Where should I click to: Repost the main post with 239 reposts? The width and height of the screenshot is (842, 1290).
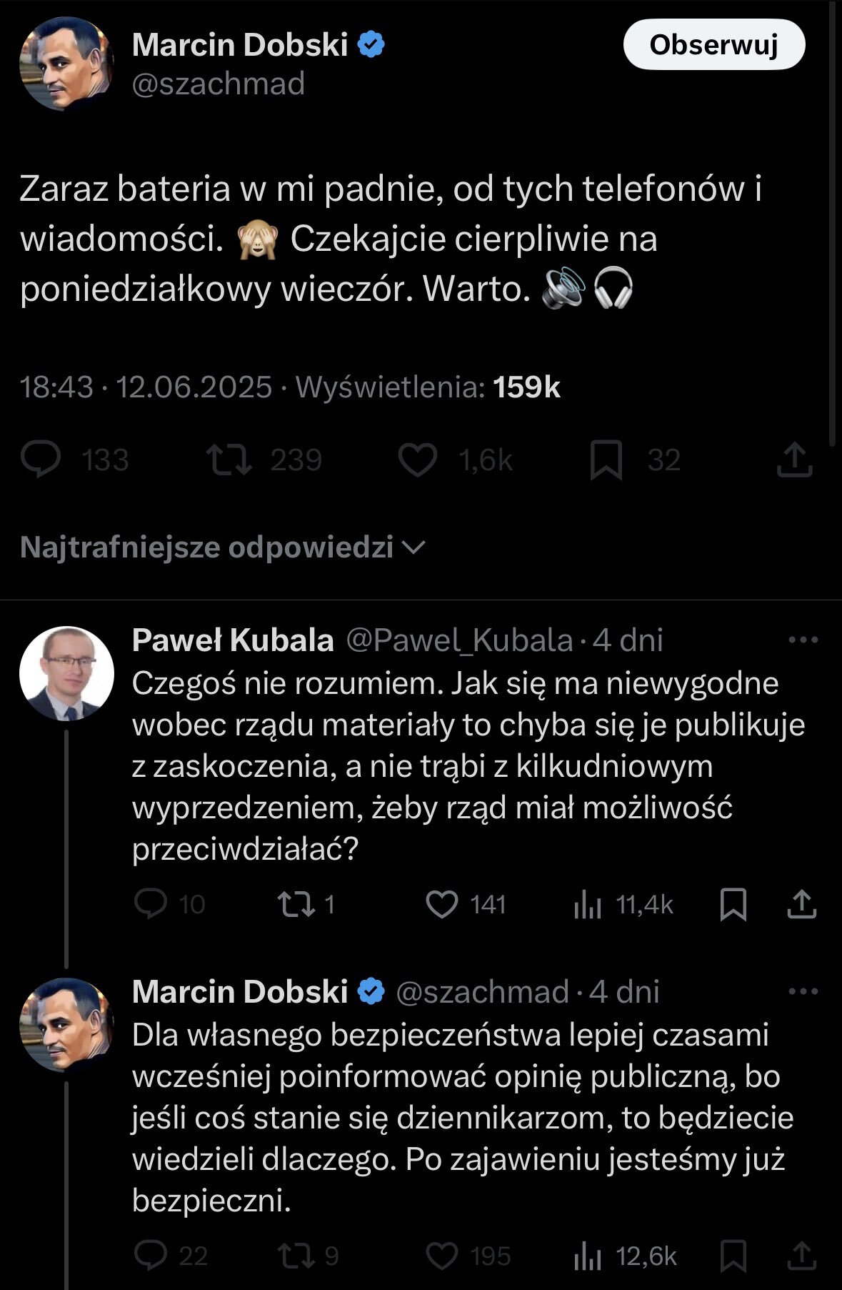pos(229,460)
